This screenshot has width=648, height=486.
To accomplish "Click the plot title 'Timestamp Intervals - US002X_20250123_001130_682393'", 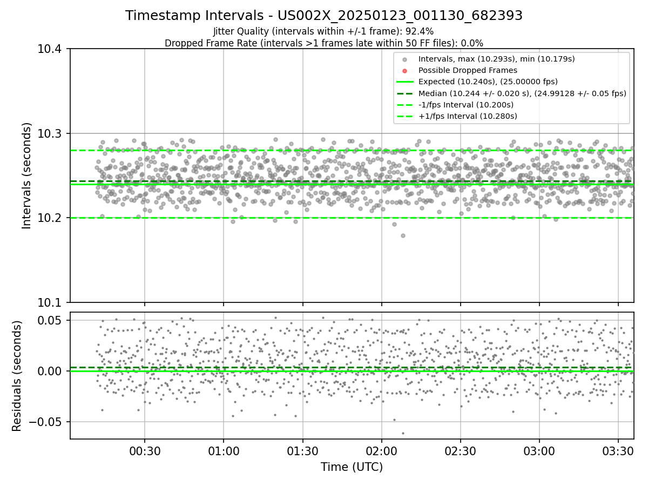I will 324,16.
